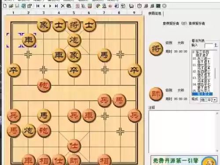Screen dimensions: 220x165
Task: Click the chess-figure toolbar icon
Action: pos(104,6)
